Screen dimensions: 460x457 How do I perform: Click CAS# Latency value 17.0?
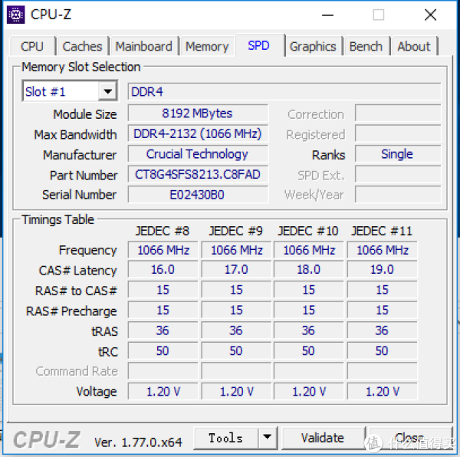pos(236,270)
